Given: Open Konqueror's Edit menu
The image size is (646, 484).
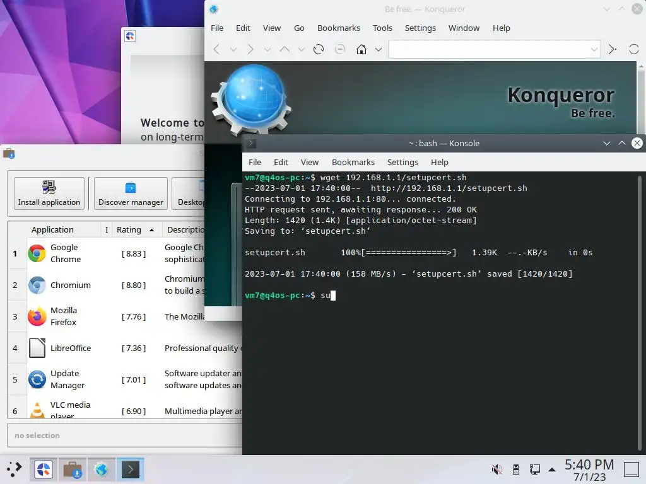Looking at the screenshot, I should (243, 28).
